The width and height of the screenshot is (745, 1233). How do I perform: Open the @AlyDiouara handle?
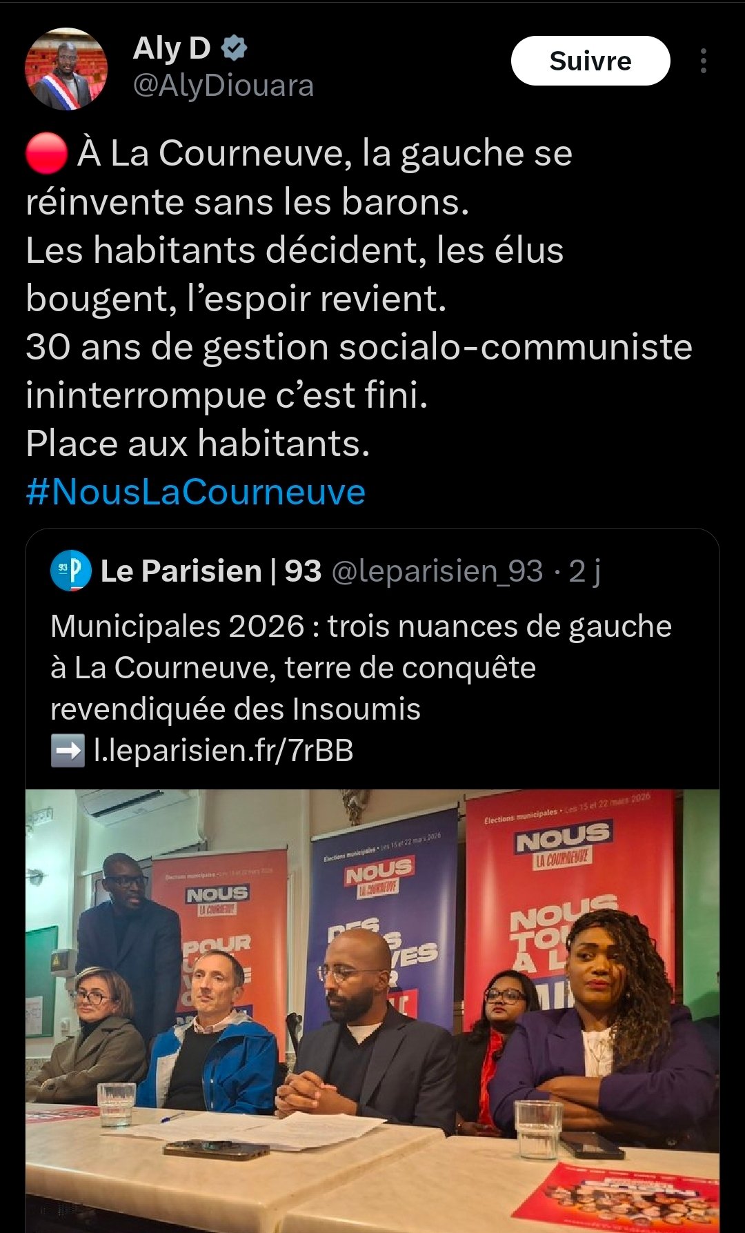pyautogui.click(x=223, y=86)
